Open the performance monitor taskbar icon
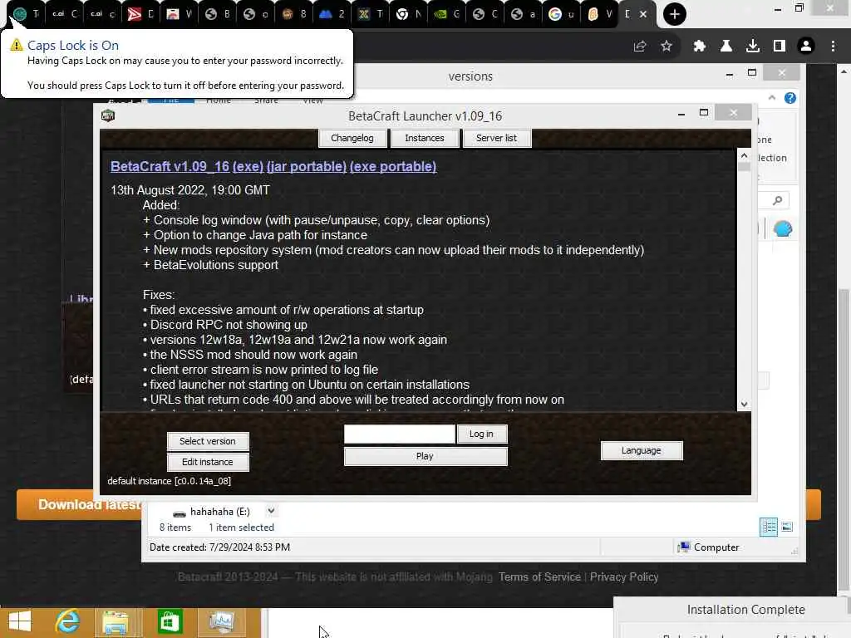This screenshot has width=851, height=638. tap(222, 621)
